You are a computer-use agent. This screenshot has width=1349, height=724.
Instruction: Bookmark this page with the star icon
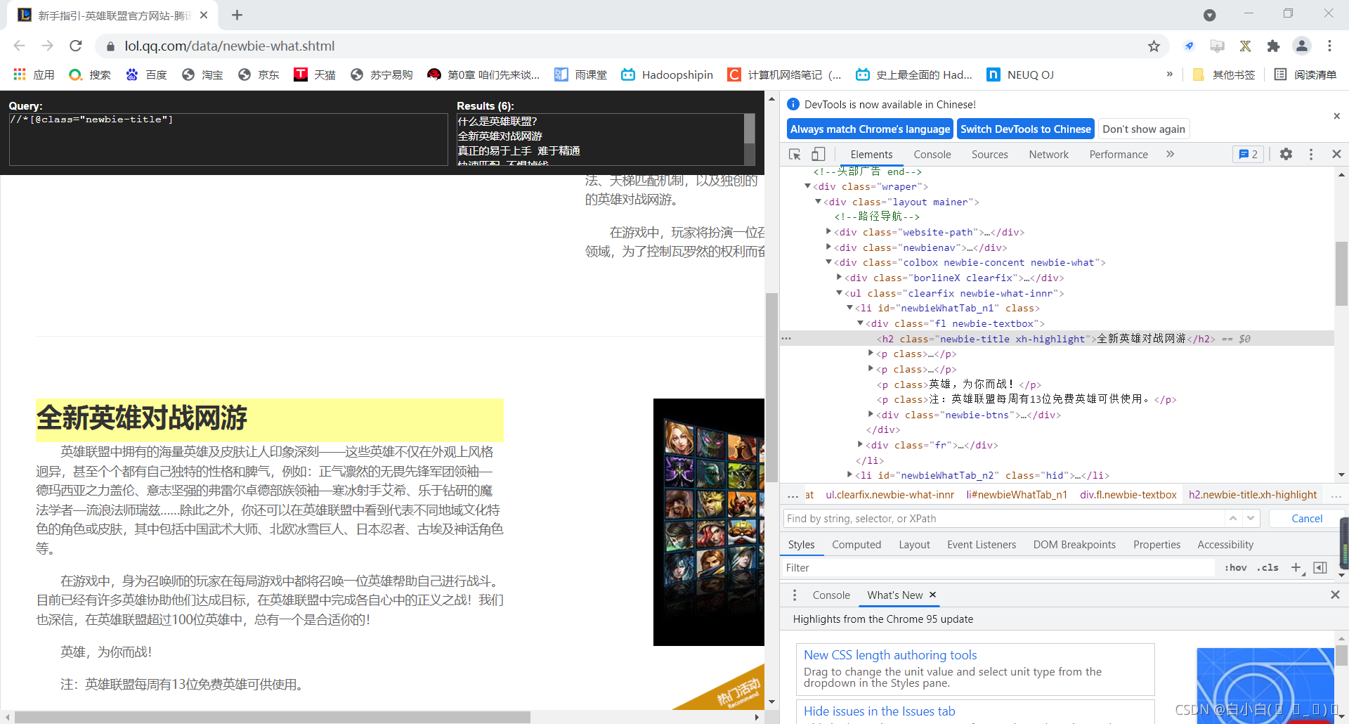click(1154, 46)
